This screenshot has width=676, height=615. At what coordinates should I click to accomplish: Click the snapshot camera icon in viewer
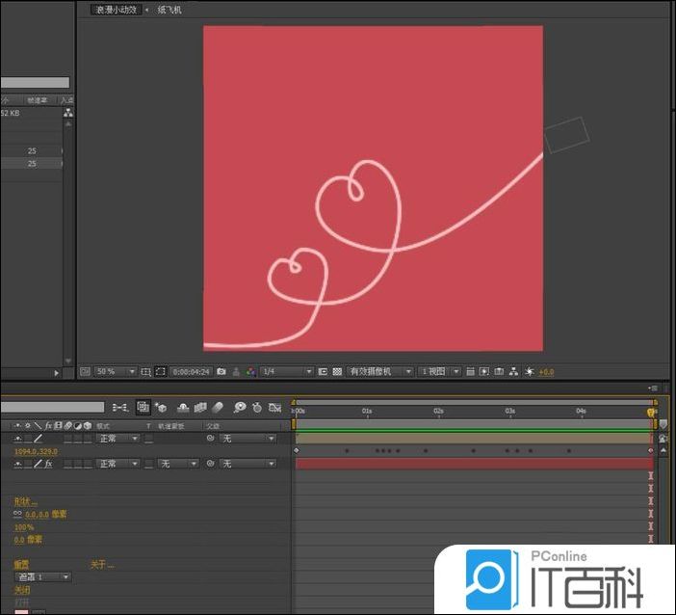pyautogui.click(x=221, y=371)
